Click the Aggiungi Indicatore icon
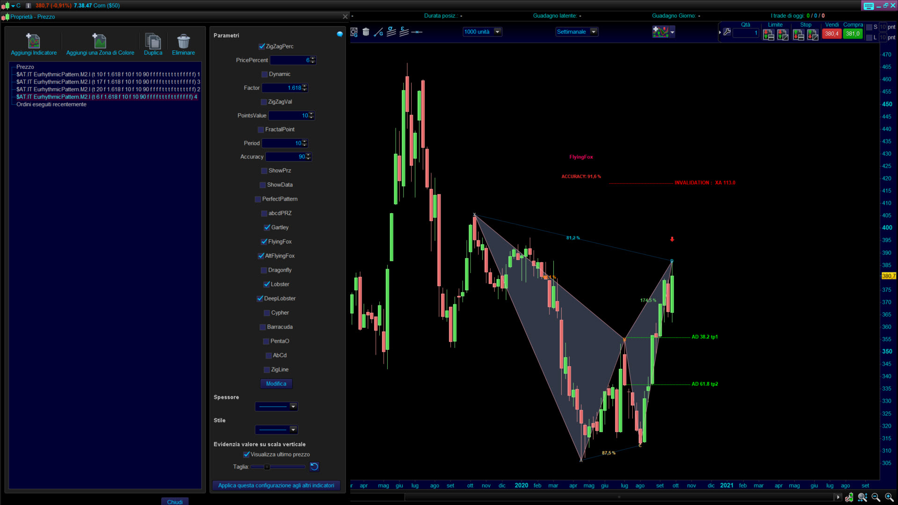Viewport: 898px width, 505px height. point(33,41)
